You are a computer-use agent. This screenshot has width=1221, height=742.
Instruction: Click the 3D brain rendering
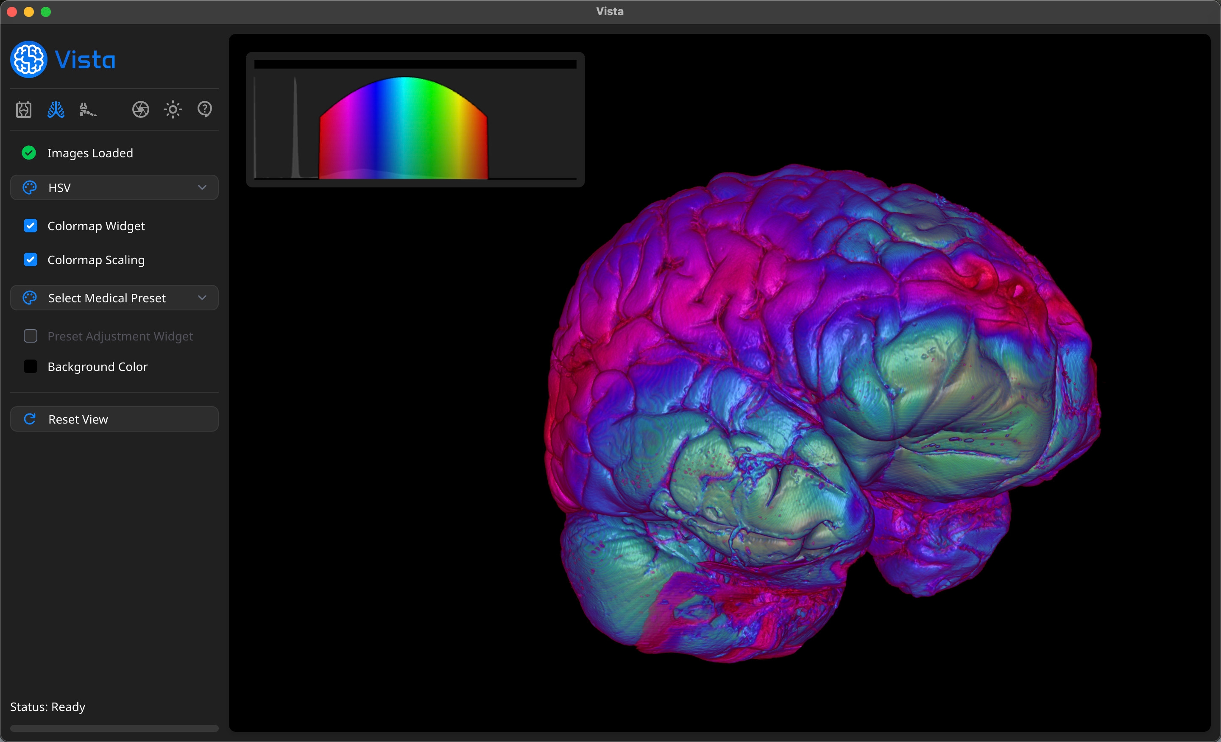(x=822, y=413)
